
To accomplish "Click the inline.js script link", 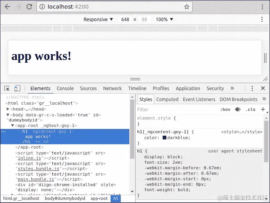I will (x=29, y=158).
